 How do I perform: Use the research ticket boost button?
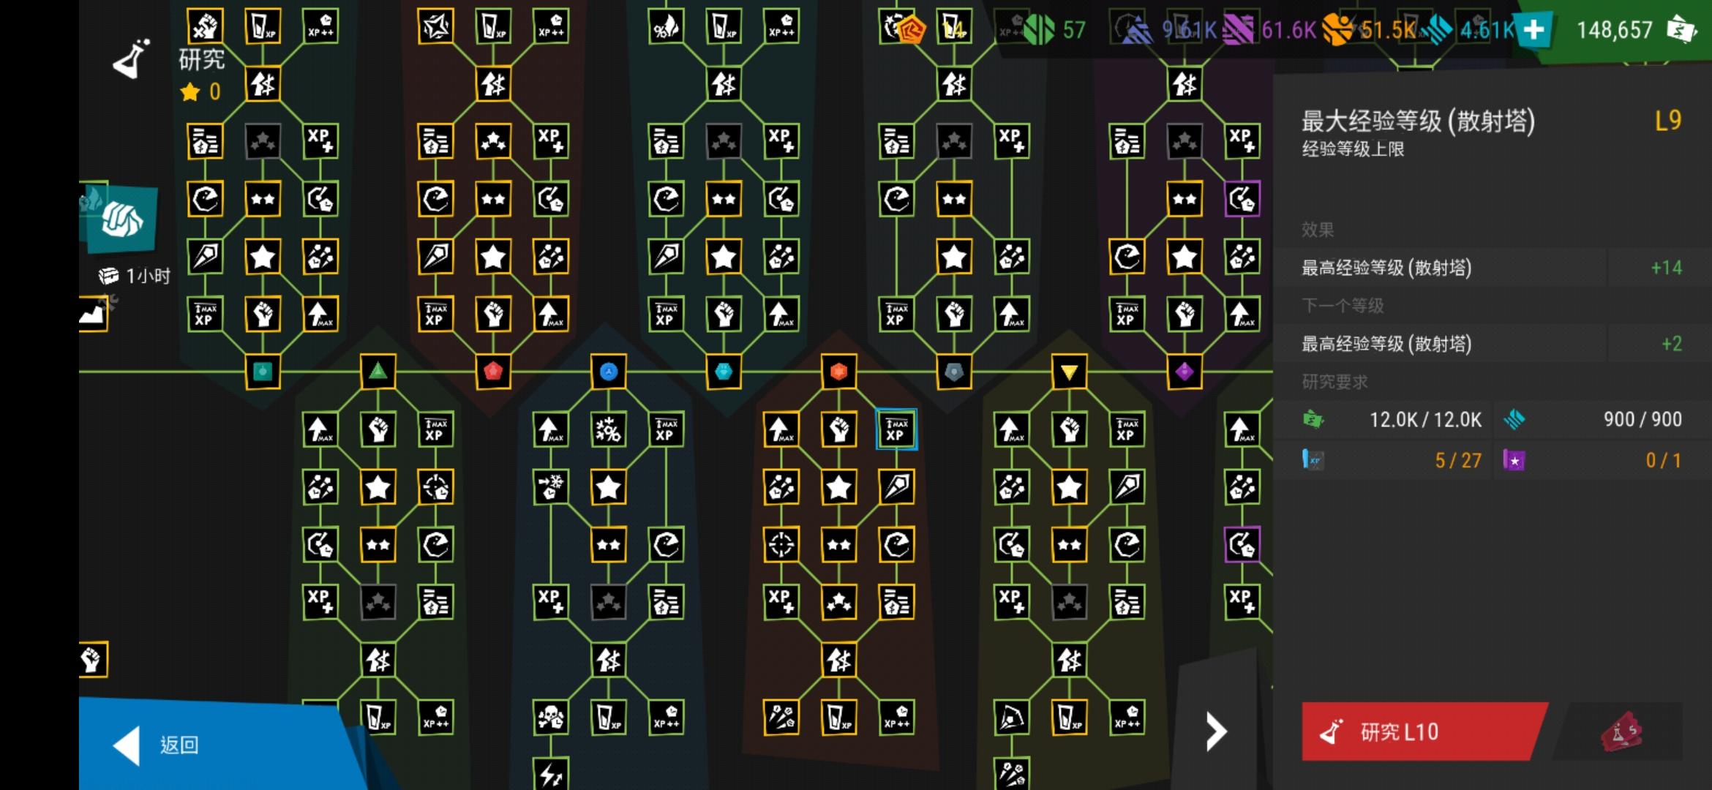point(1620,731)
